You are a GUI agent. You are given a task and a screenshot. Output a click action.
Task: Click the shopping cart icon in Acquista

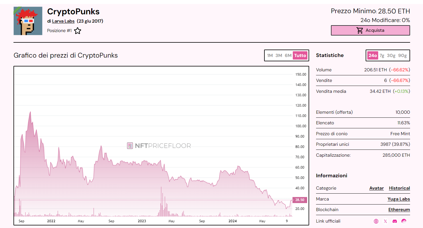point(360,30)
